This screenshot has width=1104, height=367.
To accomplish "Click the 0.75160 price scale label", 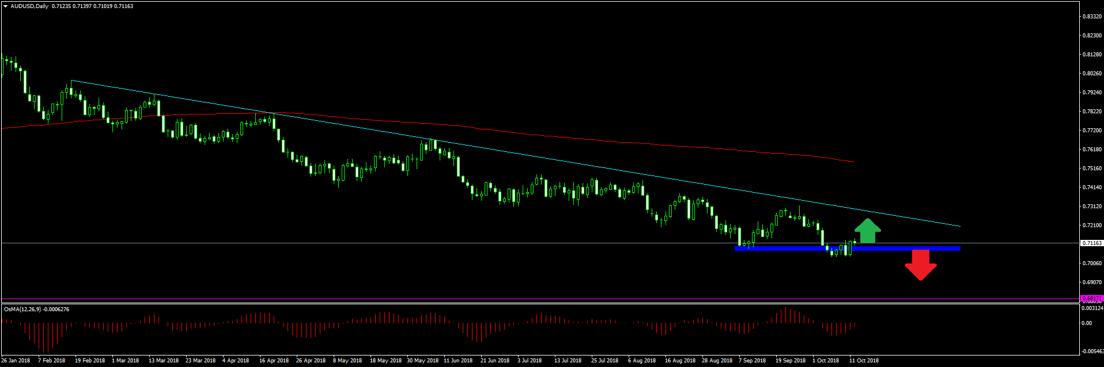I will 1092,169.
